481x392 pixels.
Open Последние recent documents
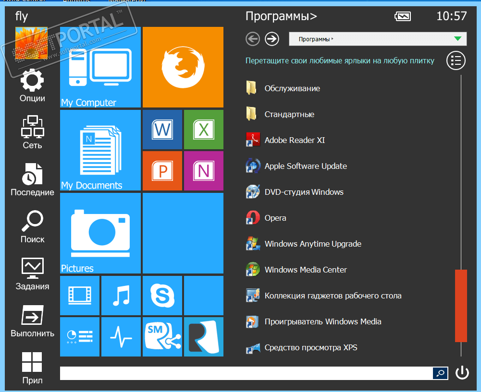32,179
